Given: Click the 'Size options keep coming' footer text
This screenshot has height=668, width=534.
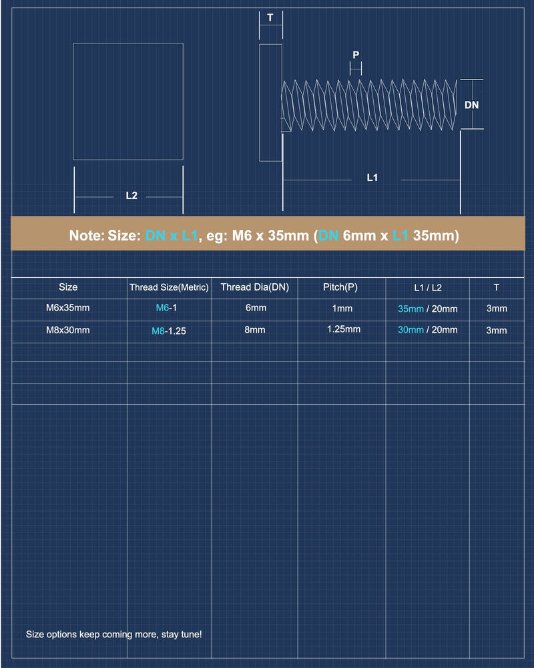Looking at the screenshot, I should point(113,635).
